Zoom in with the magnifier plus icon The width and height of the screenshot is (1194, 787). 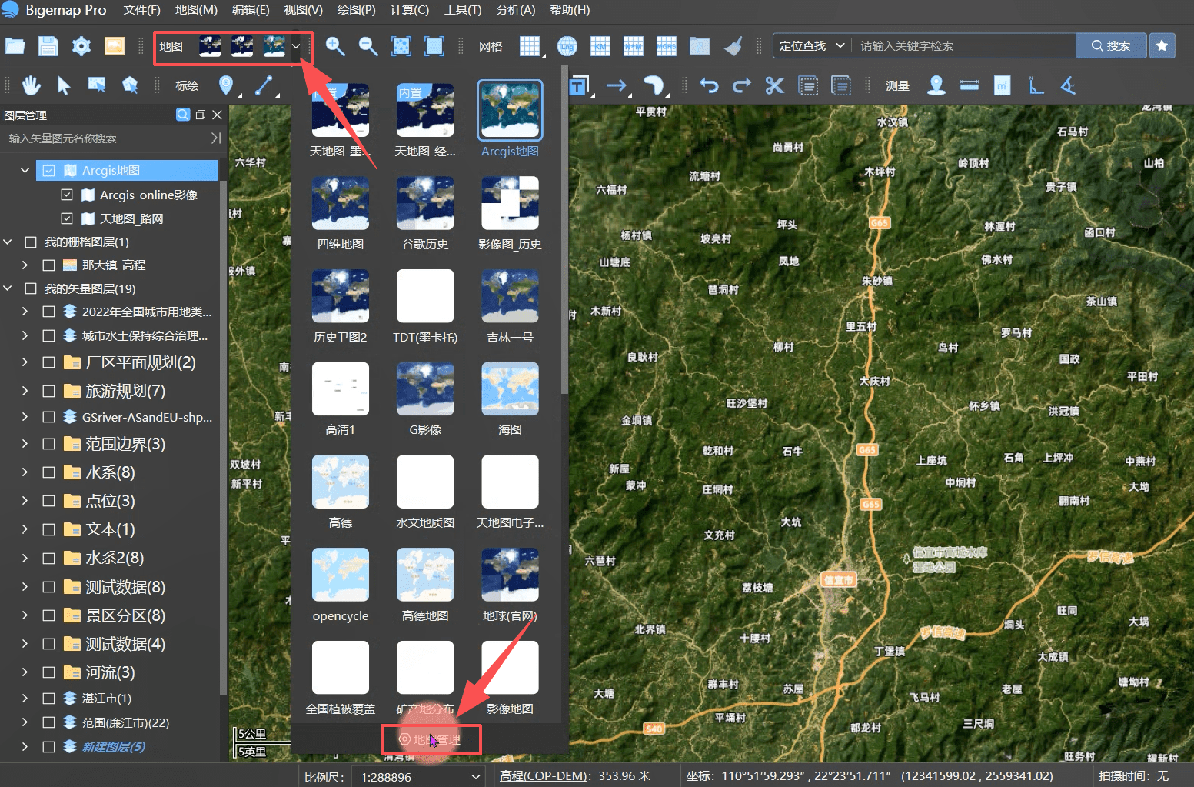(335, 46)
